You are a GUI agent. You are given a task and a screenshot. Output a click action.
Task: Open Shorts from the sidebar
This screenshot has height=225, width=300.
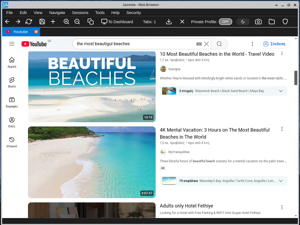(x=12, y=83)
